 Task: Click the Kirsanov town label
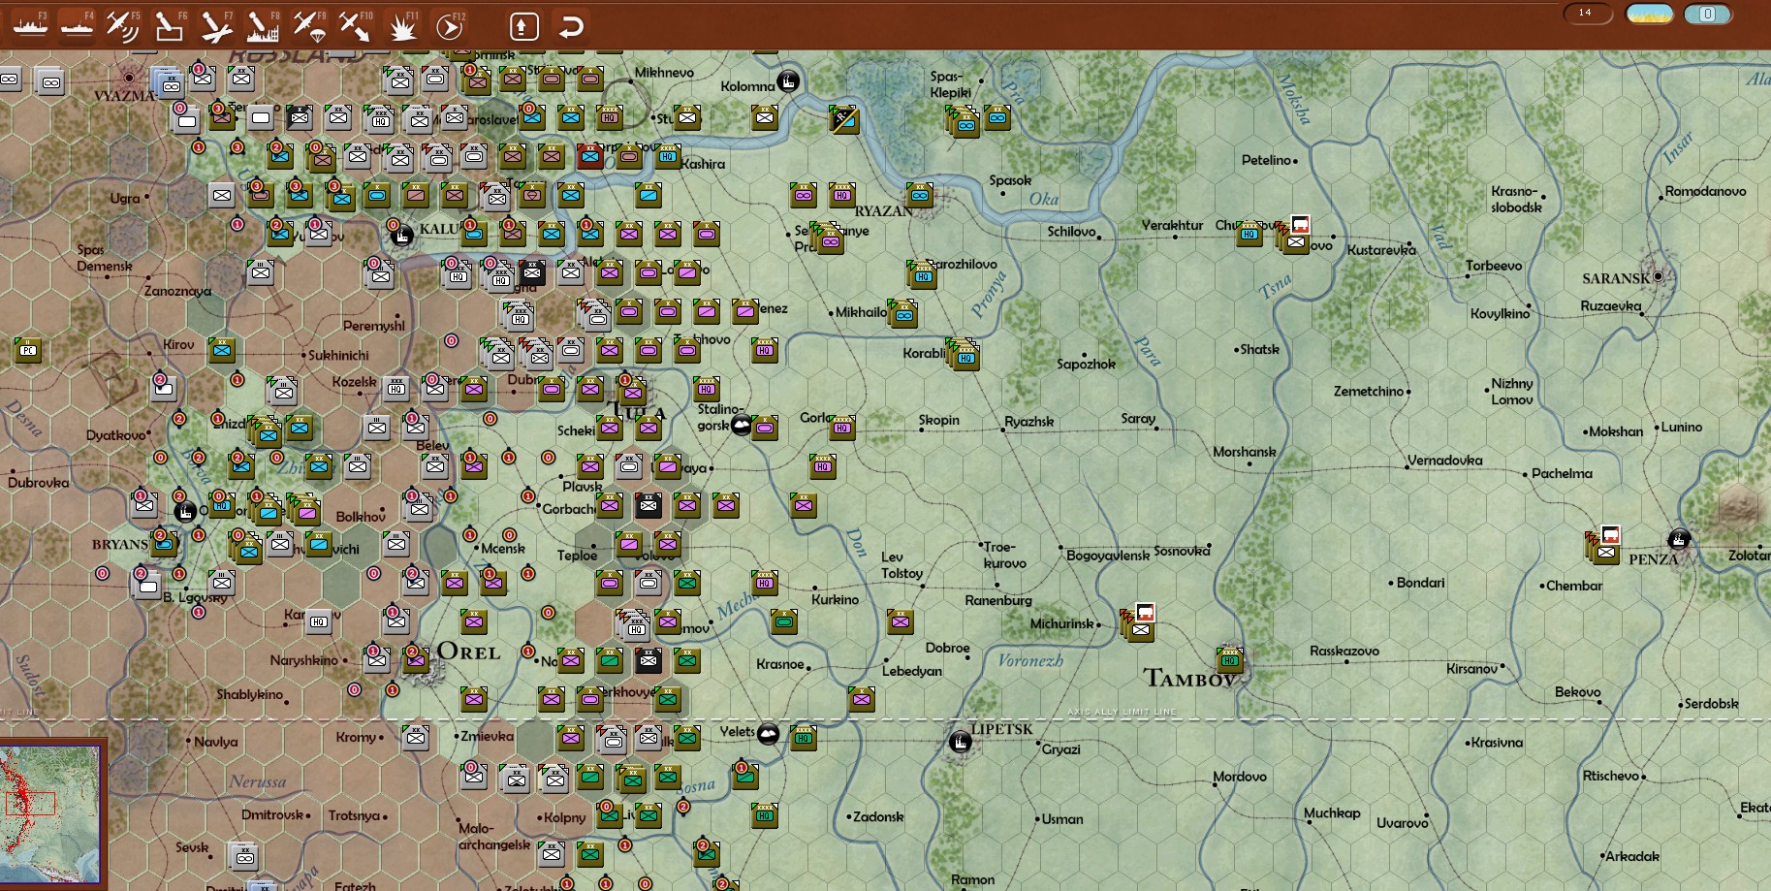click(x=1471, y=668)
